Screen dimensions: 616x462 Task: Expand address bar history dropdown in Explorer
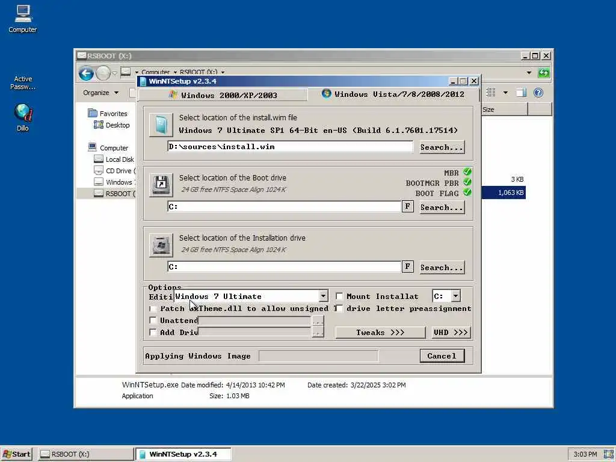(x=529, y=73)
